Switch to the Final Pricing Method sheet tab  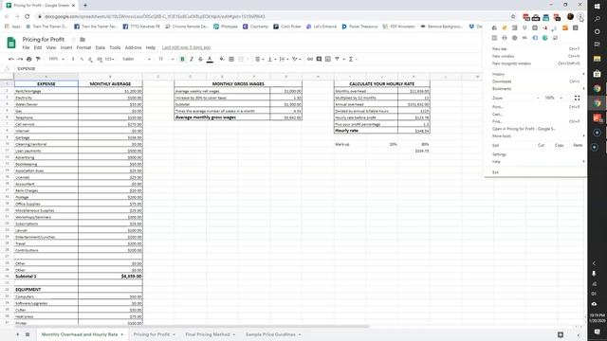click(211, 334)
